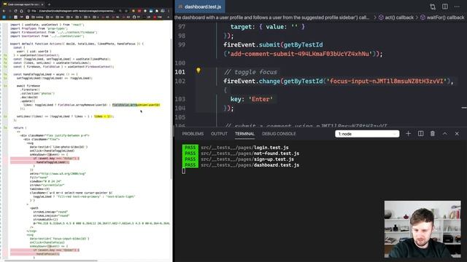Screen dimensions: 467x262
Task: Split the terminal pane
Action: [x=420, y=134]
